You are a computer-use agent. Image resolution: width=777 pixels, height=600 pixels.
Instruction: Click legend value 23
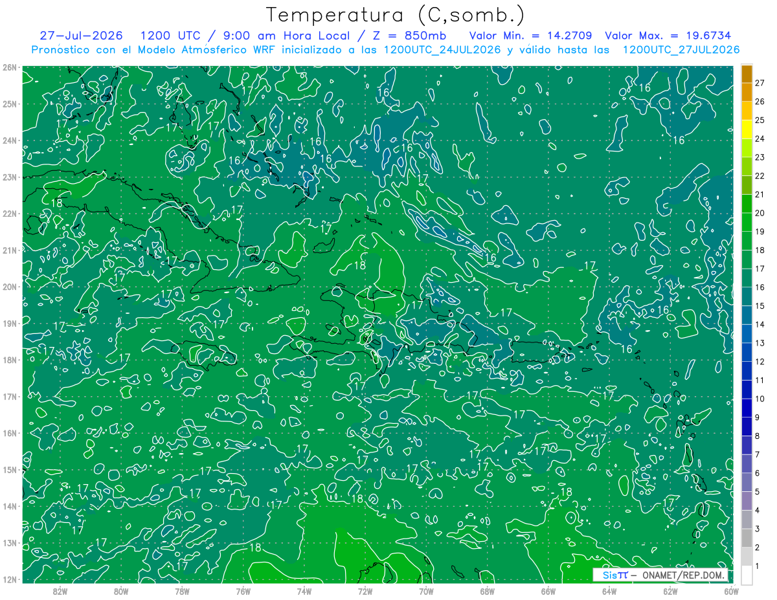(x=760, y=157)
